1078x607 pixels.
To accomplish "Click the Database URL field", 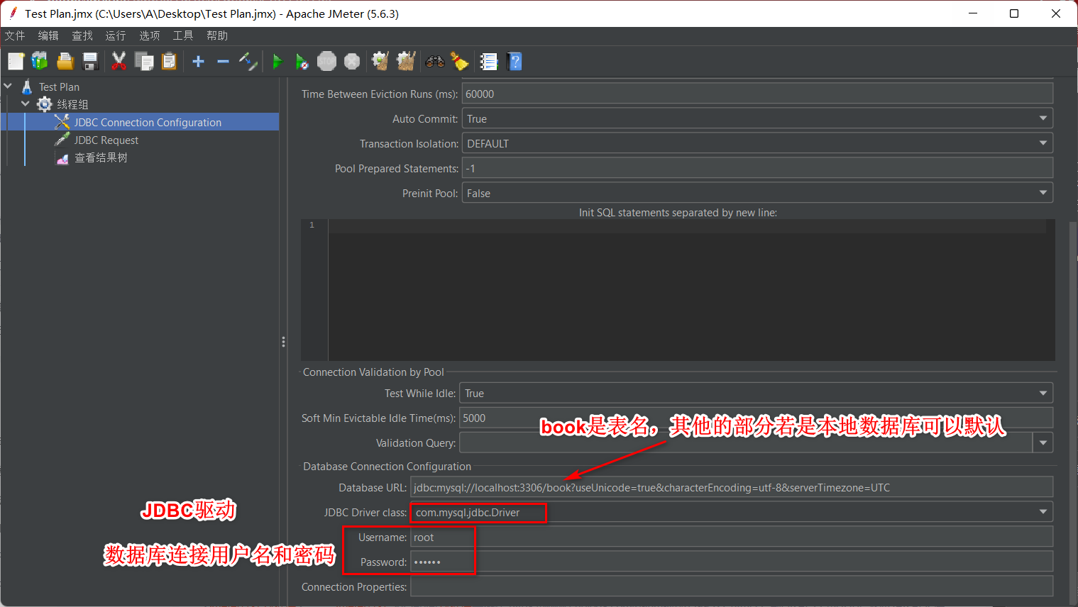I will pyautogui.click(x=732, y=487).
